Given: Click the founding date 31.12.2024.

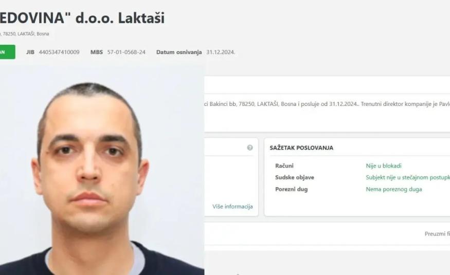Looking at the screenshot, I should pyautogui.click(x=221, y=52).
